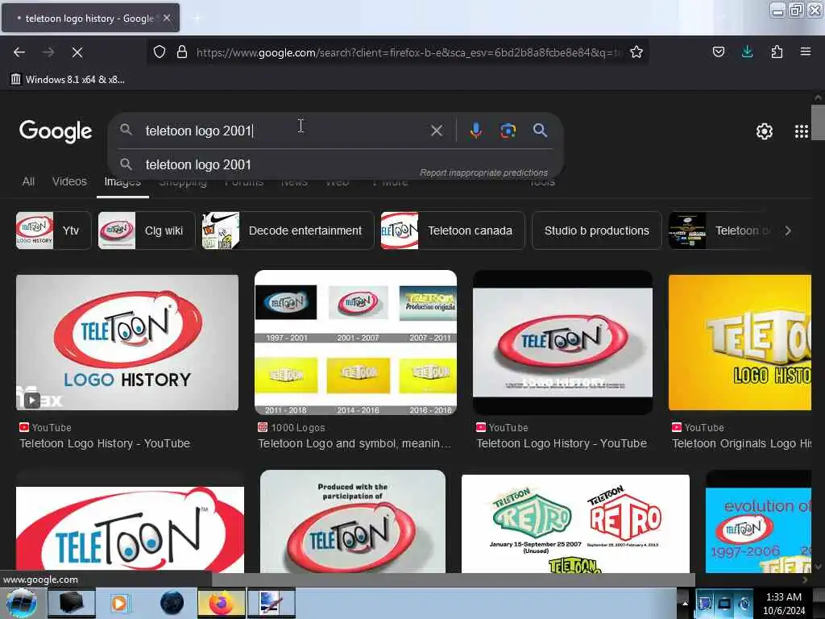Click Report inappropriate predictions
Image resolution: width=825 pixels, height=619 pixels.
pyautogui.click(x=483, y=172)
